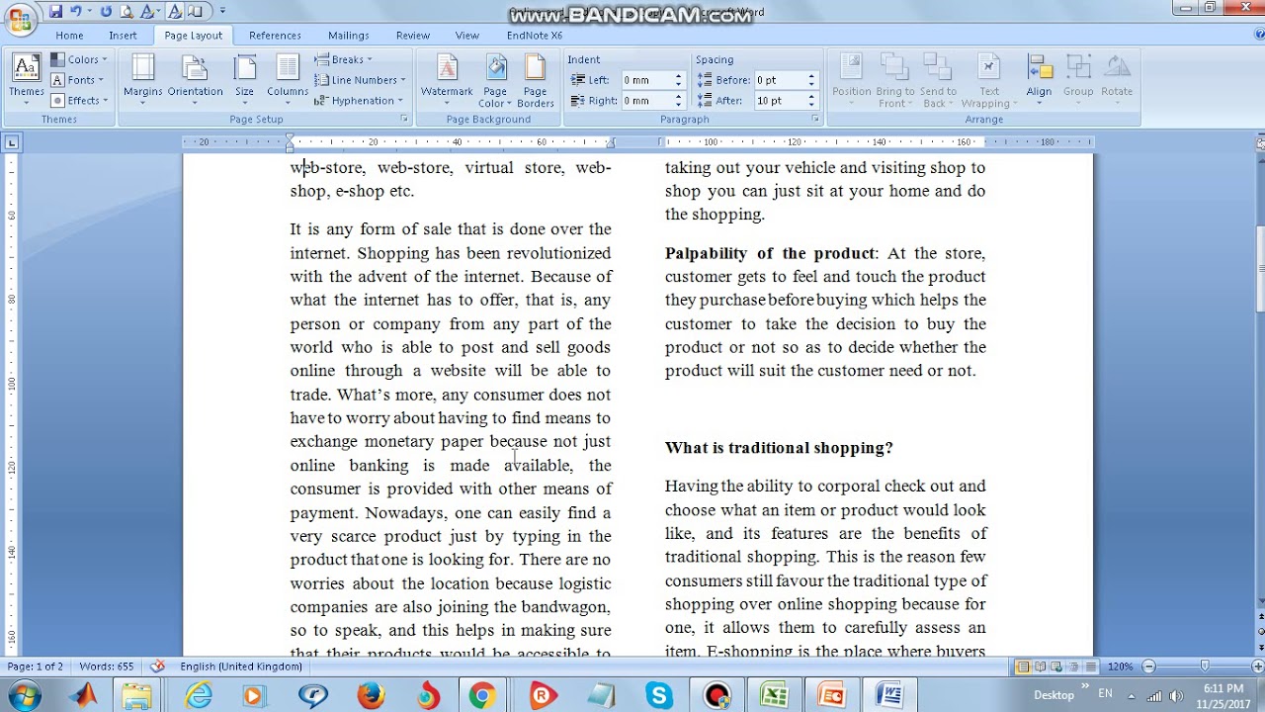Viewport: 1265px width, 712px height.
Task: Click inside the Indent Left field
Action: 646,80
